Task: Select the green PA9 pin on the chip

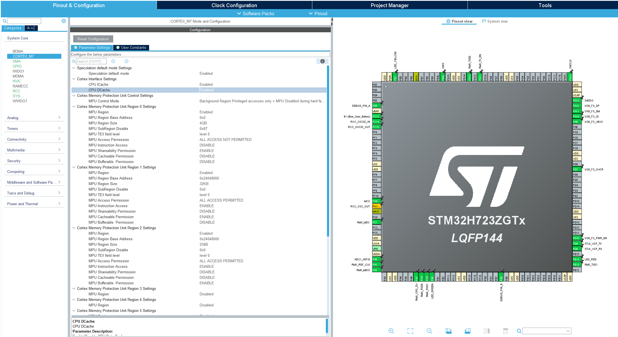Action: click(577, 122)
